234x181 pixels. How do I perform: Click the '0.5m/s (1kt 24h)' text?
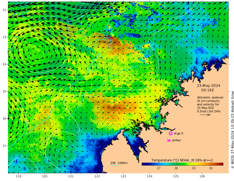coord(209,111)
